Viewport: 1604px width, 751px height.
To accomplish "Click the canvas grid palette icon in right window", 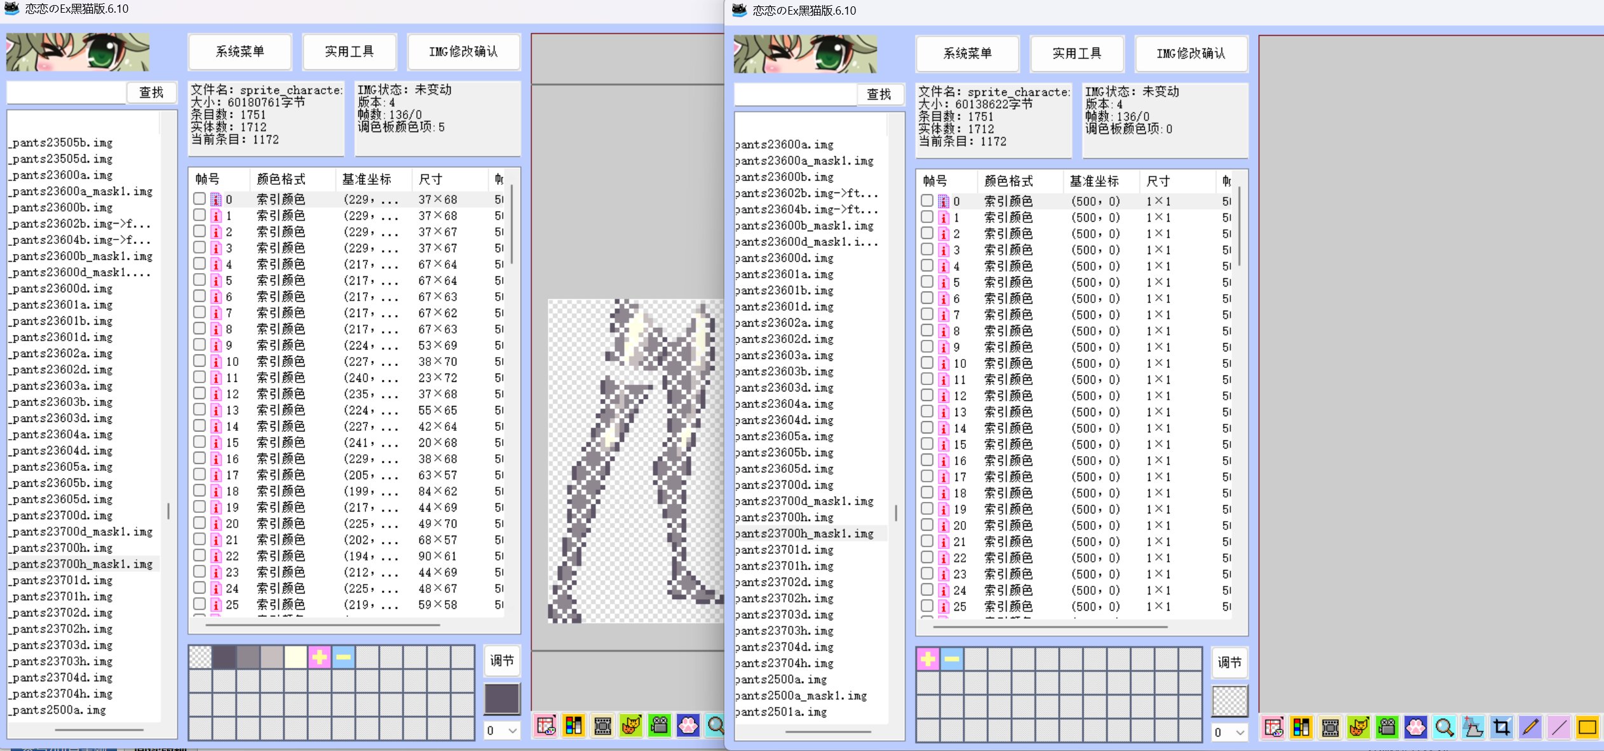I will pos(1273,727).
